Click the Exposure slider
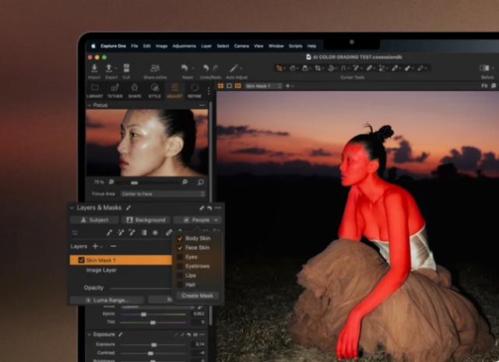This screenshot has height=362, width=499. tap(153, 343)
